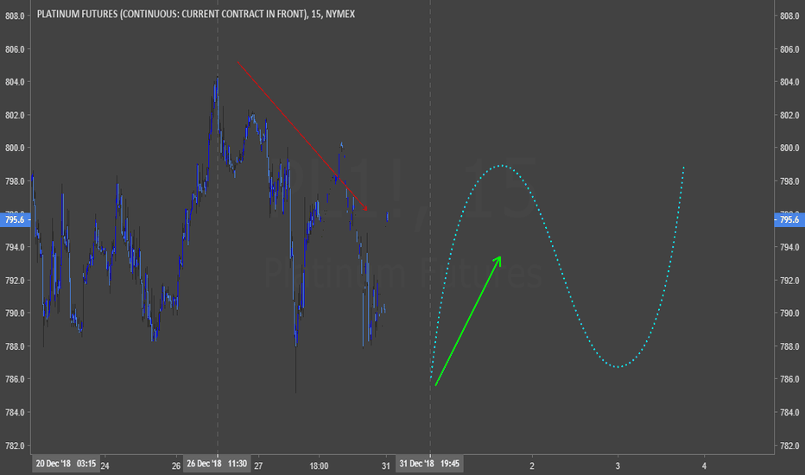Viewport: 805px width, 475px height.
Task: Click 806.0 on the right price axis
Action: click(789, 49)
